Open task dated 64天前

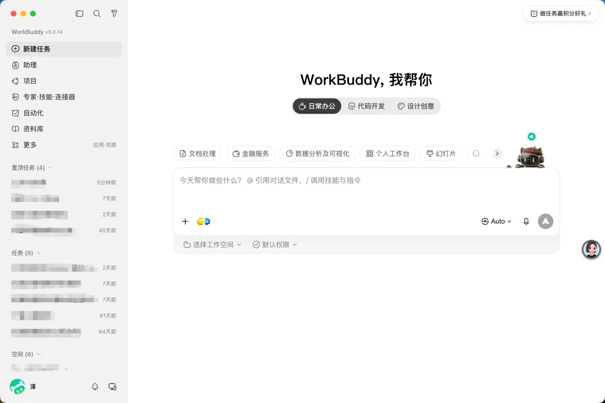pyautogui.click(x=64, y=332)
